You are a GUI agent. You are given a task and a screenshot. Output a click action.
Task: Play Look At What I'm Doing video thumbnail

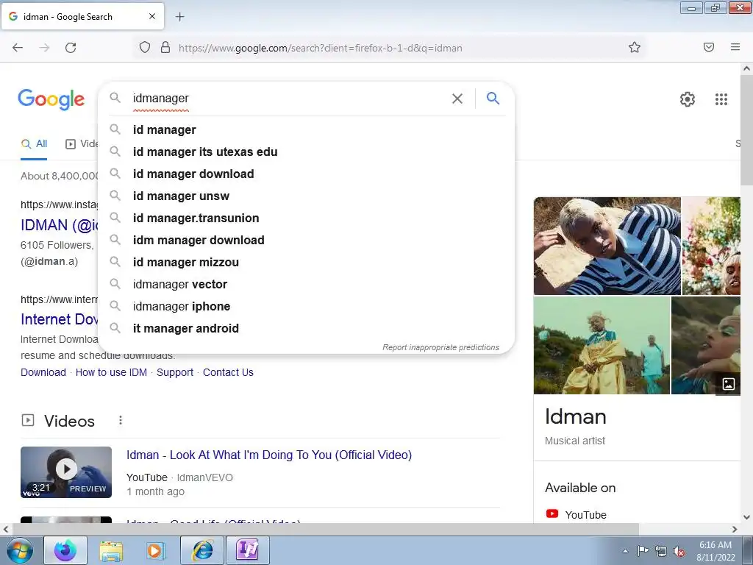[66, 472]
